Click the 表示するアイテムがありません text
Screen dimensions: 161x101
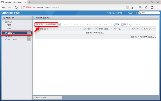[x=143, y=37]
